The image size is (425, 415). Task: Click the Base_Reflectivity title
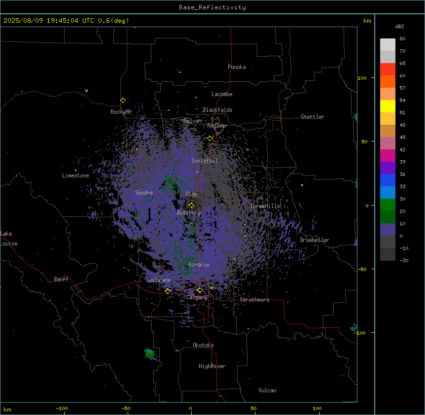(x=212, y=7)
